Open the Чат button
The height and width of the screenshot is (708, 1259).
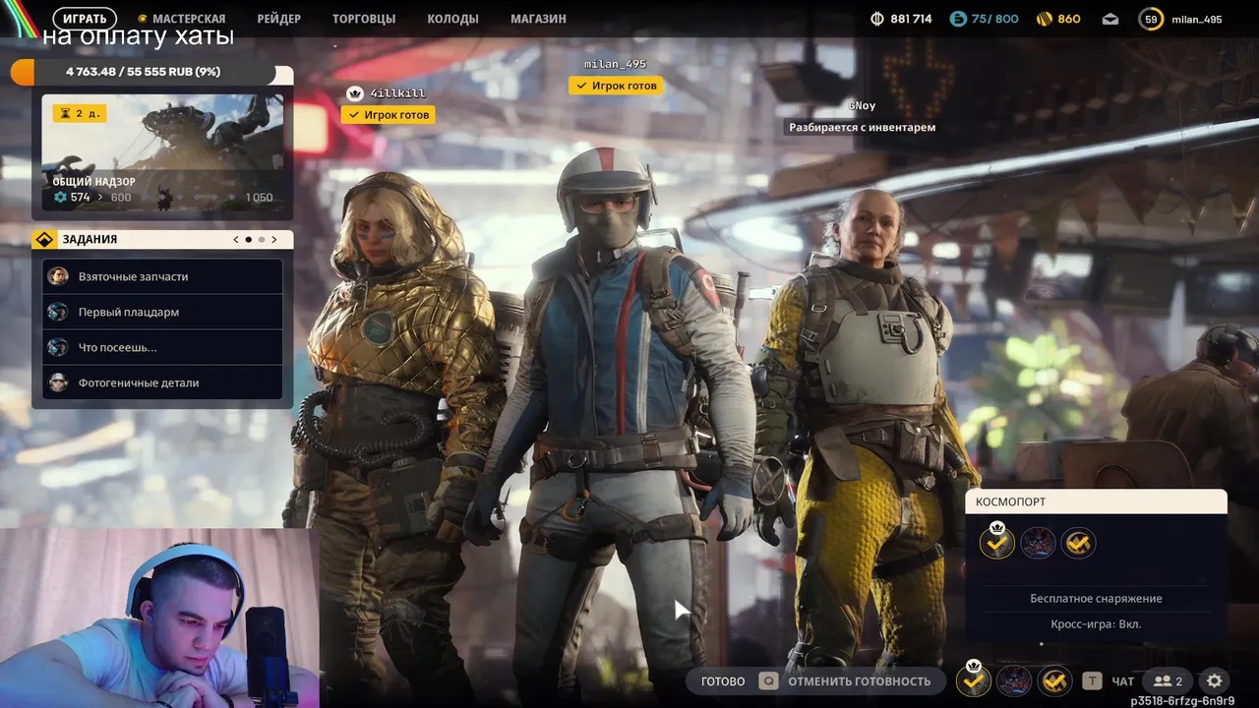1122,680
